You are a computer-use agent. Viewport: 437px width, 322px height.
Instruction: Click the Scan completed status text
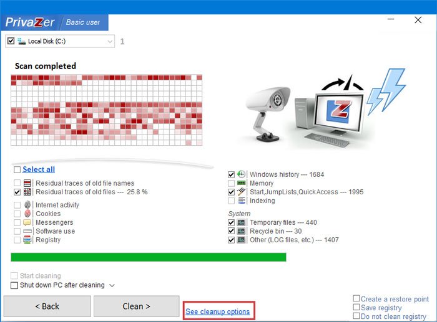point(46,66)
